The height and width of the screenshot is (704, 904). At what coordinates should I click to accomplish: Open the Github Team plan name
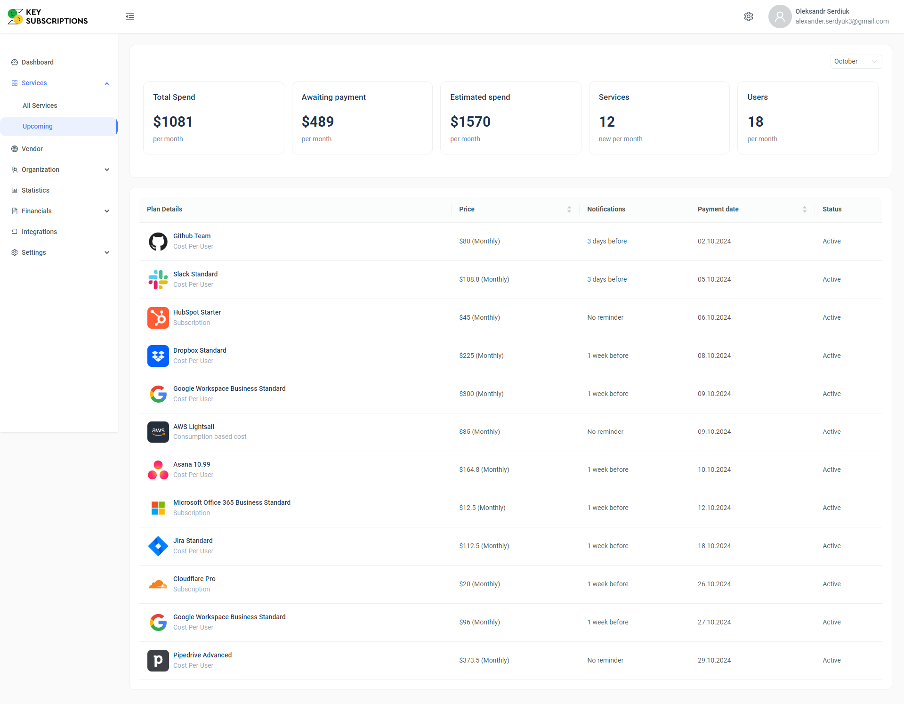(x=192, y=236)
